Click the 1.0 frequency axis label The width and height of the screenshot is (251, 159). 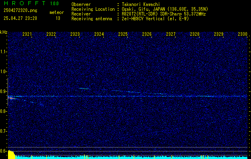[x=3, y=72]
